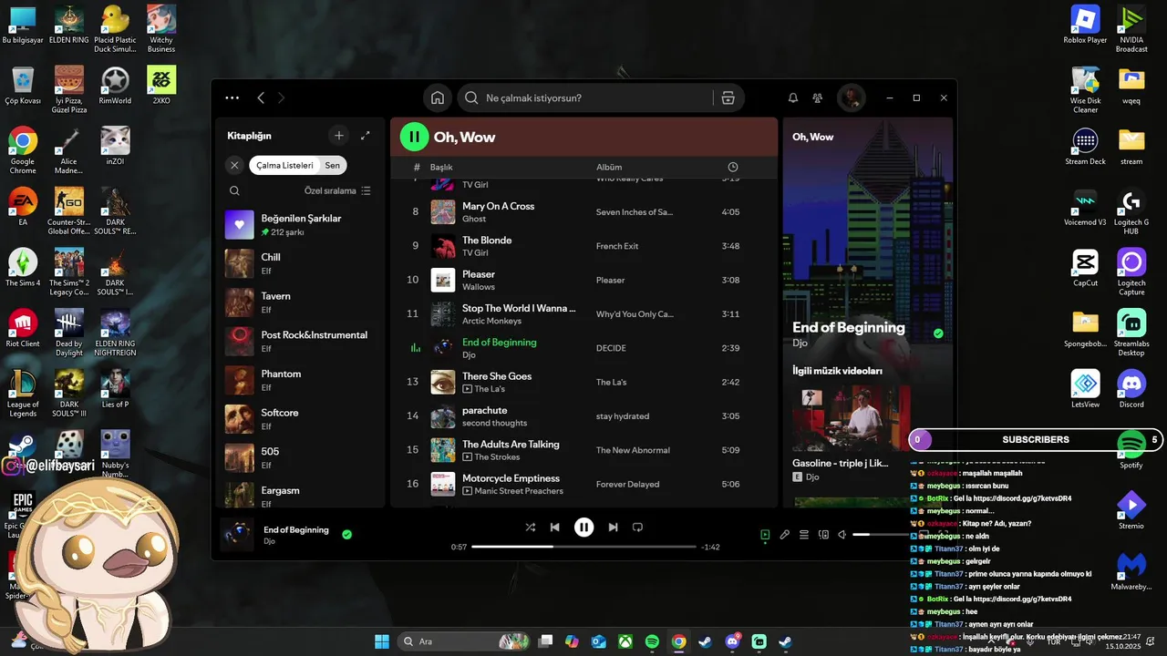Pause playback in the bottom player
The height and width of the screenshot is (656, 1167).
(x=583, y=527)
